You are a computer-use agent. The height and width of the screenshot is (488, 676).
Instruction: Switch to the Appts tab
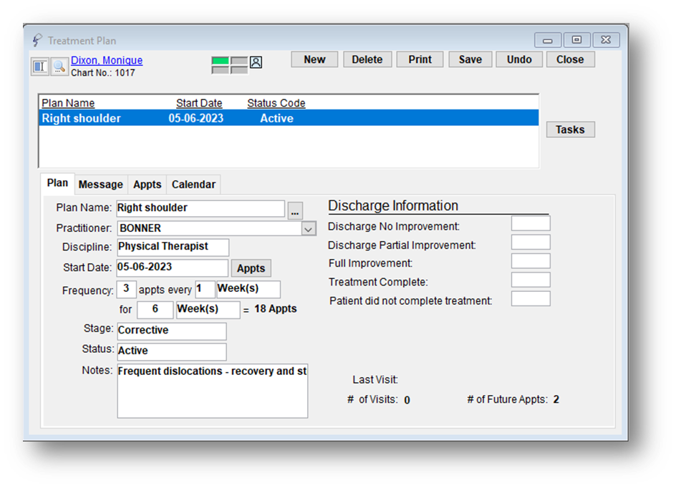coord(147,185)
